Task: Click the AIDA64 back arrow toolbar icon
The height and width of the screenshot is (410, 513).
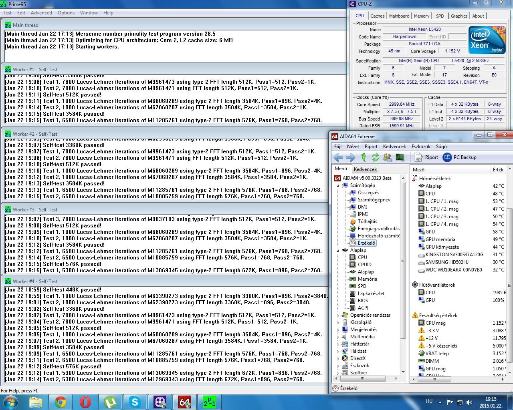Action: tap(338, 157)
